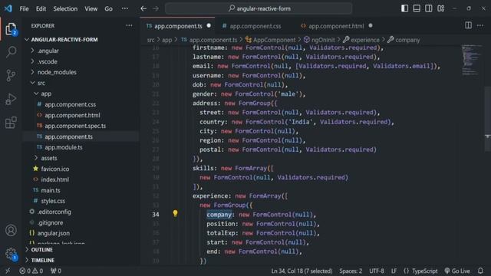The image size is (491, 276).
Task: Click the ports indicator in status bar
Action: click(x=56, y=271)
